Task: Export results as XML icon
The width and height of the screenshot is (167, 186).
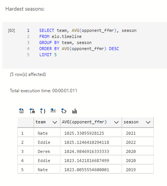Action: (64, 111)
